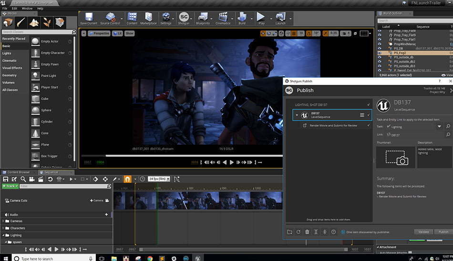Open the green Track add dropdown
Viewport: 453px width, 261px height.
10,186
